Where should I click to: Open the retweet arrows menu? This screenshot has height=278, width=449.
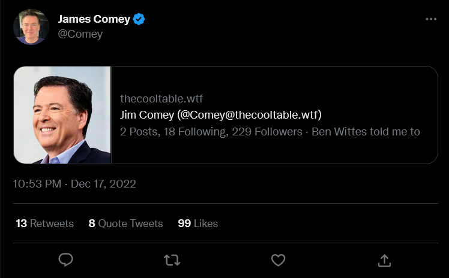coord(172,260)
